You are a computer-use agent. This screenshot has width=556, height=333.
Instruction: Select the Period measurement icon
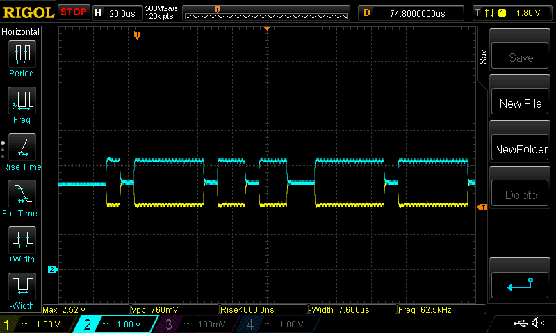[x=22, y=54]
